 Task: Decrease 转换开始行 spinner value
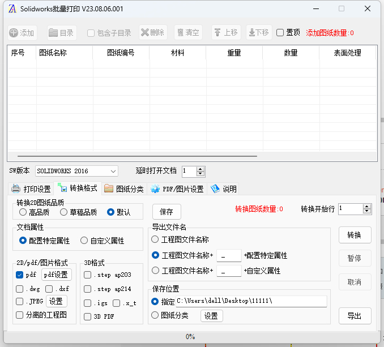(366, 212)
